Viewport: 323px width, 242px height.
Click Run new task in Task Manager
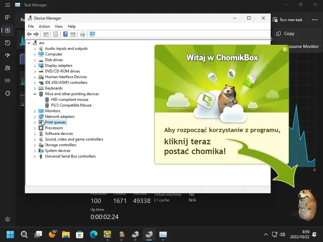[x=288, y=20]
